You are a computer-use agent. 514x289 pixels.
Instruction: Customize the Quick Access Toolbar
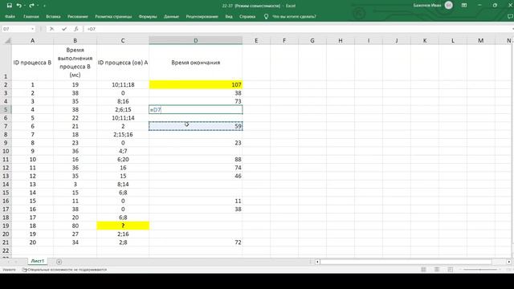44,6
